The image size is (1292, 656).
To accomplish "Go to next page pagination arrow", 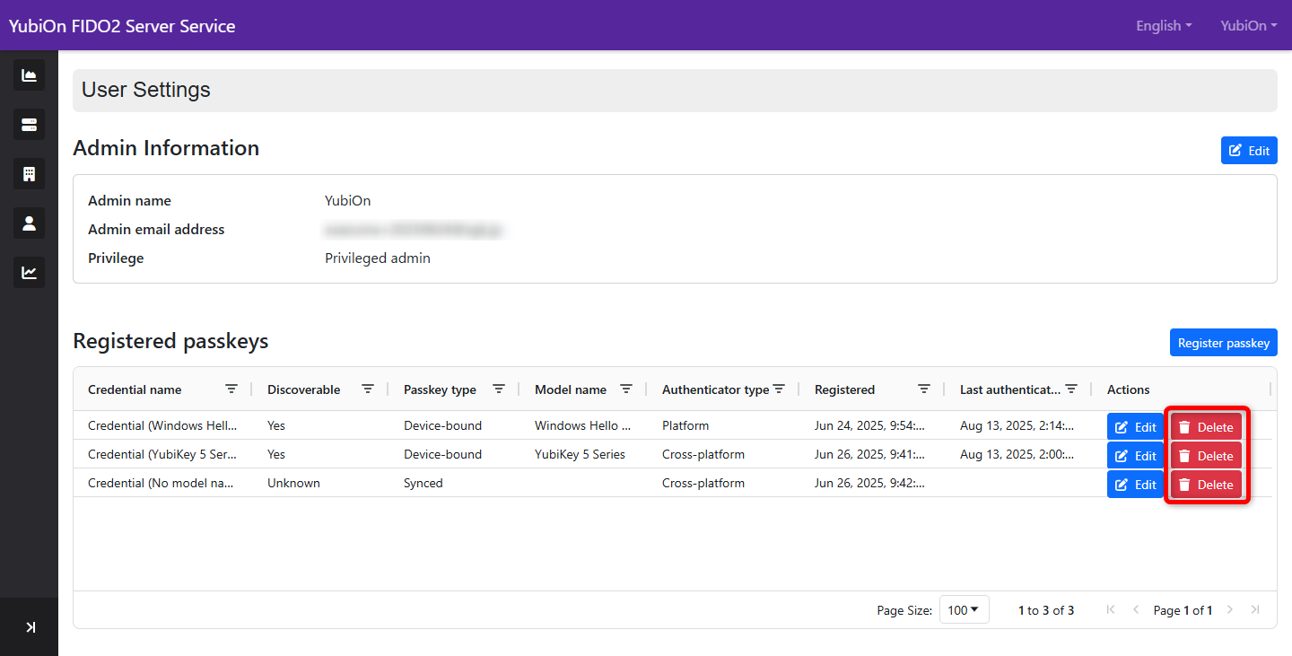I will pyautogui.click(x=1230, y=610).
